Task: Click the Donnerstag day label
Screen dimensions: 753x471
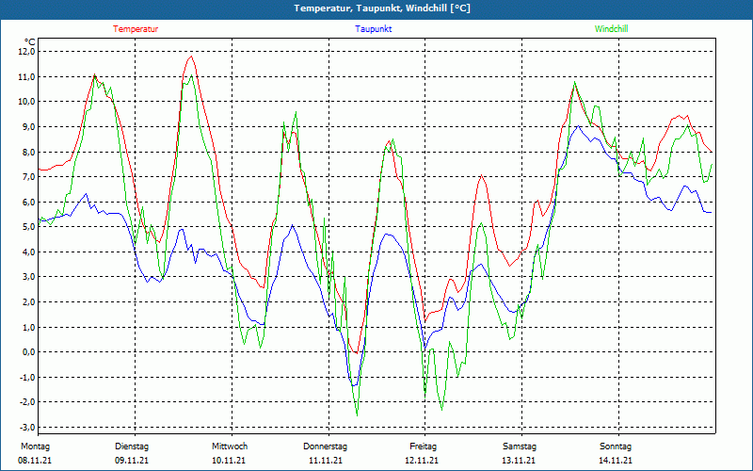Action: 325,447
